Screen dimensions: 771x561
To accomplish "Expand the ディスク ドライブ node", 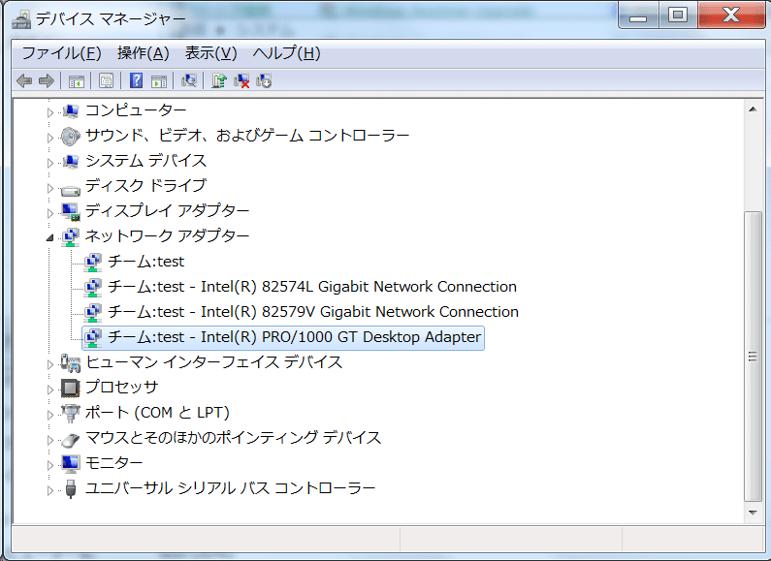I will coord(49,188).
